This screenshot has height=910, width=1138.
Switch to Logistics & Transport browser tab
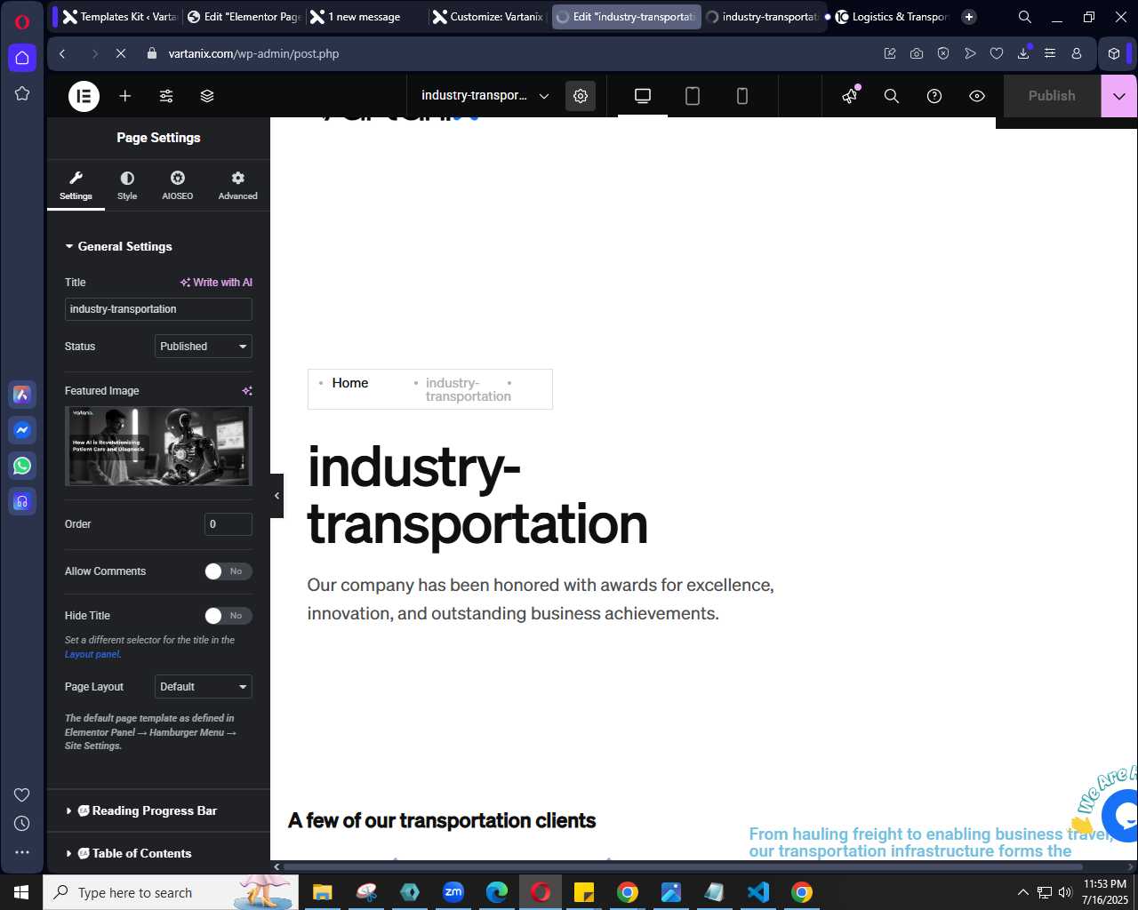(x=892, y=17)
